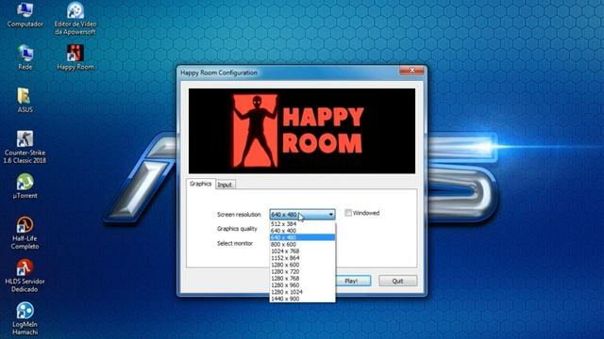Launch Half-Life Completo shortcut

(25, 233)
